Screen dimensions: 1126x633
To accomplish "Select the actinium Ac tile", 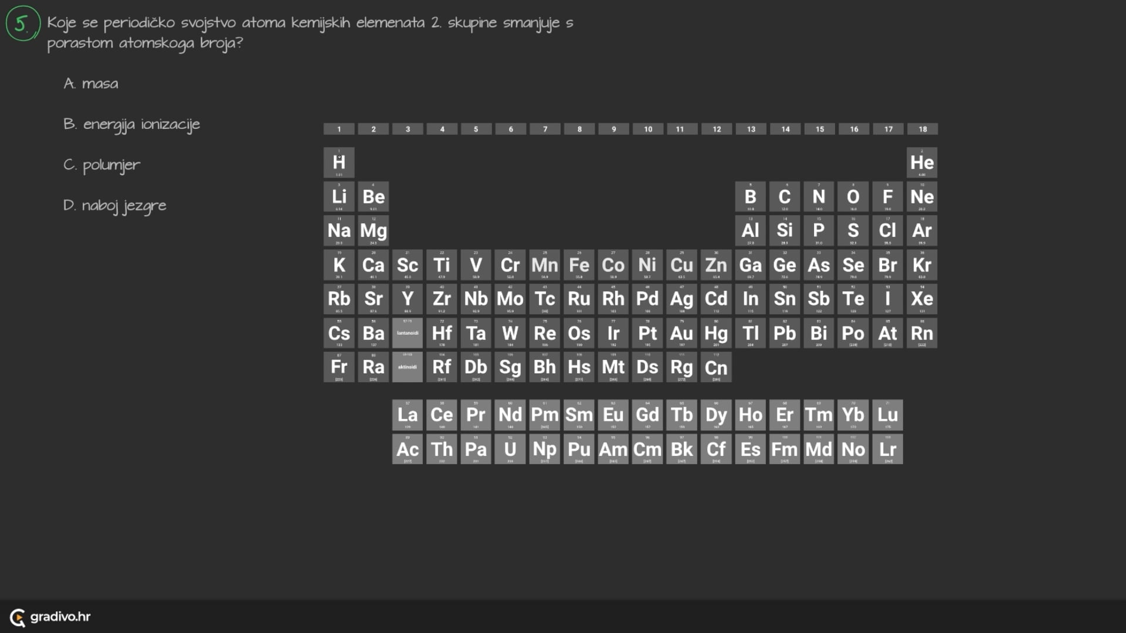I will 408,449.
